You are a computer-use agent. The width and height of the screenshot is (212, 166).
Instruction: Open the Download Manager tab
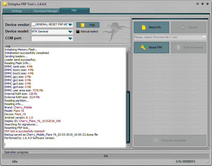point(46,11)
